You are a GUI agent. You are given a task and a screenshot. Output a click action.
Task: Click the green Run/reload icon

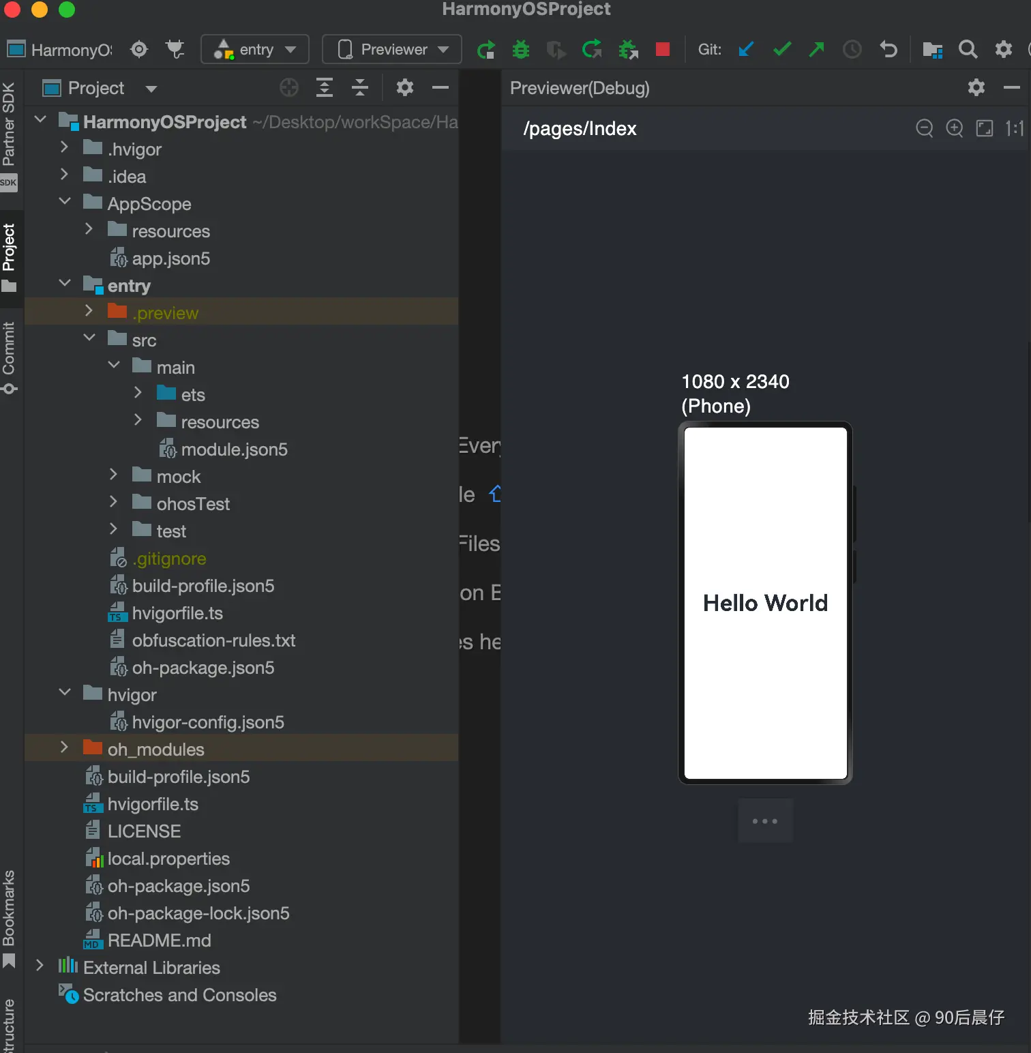[x=486, y=49]
